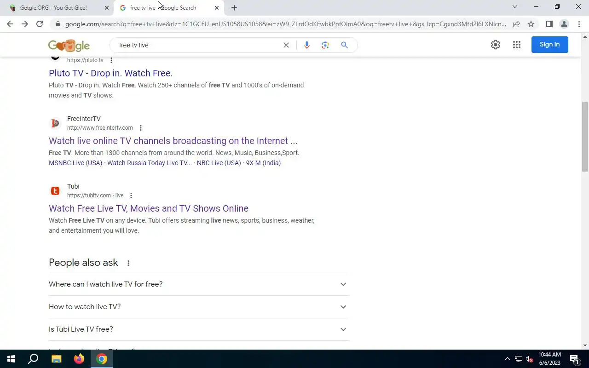Open the Watch Russia Today Live TV sitelink
The height and width of the screenshot is (368, 589).
coord(150,163)
